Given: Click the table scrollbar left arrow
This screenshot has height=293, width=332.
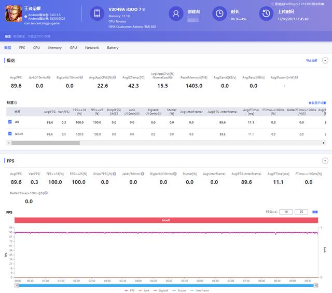Looking at the screenshot, I should tap(9, 143).
